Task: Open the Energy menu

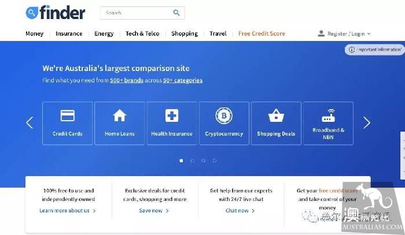Action: tap(104, 33)
